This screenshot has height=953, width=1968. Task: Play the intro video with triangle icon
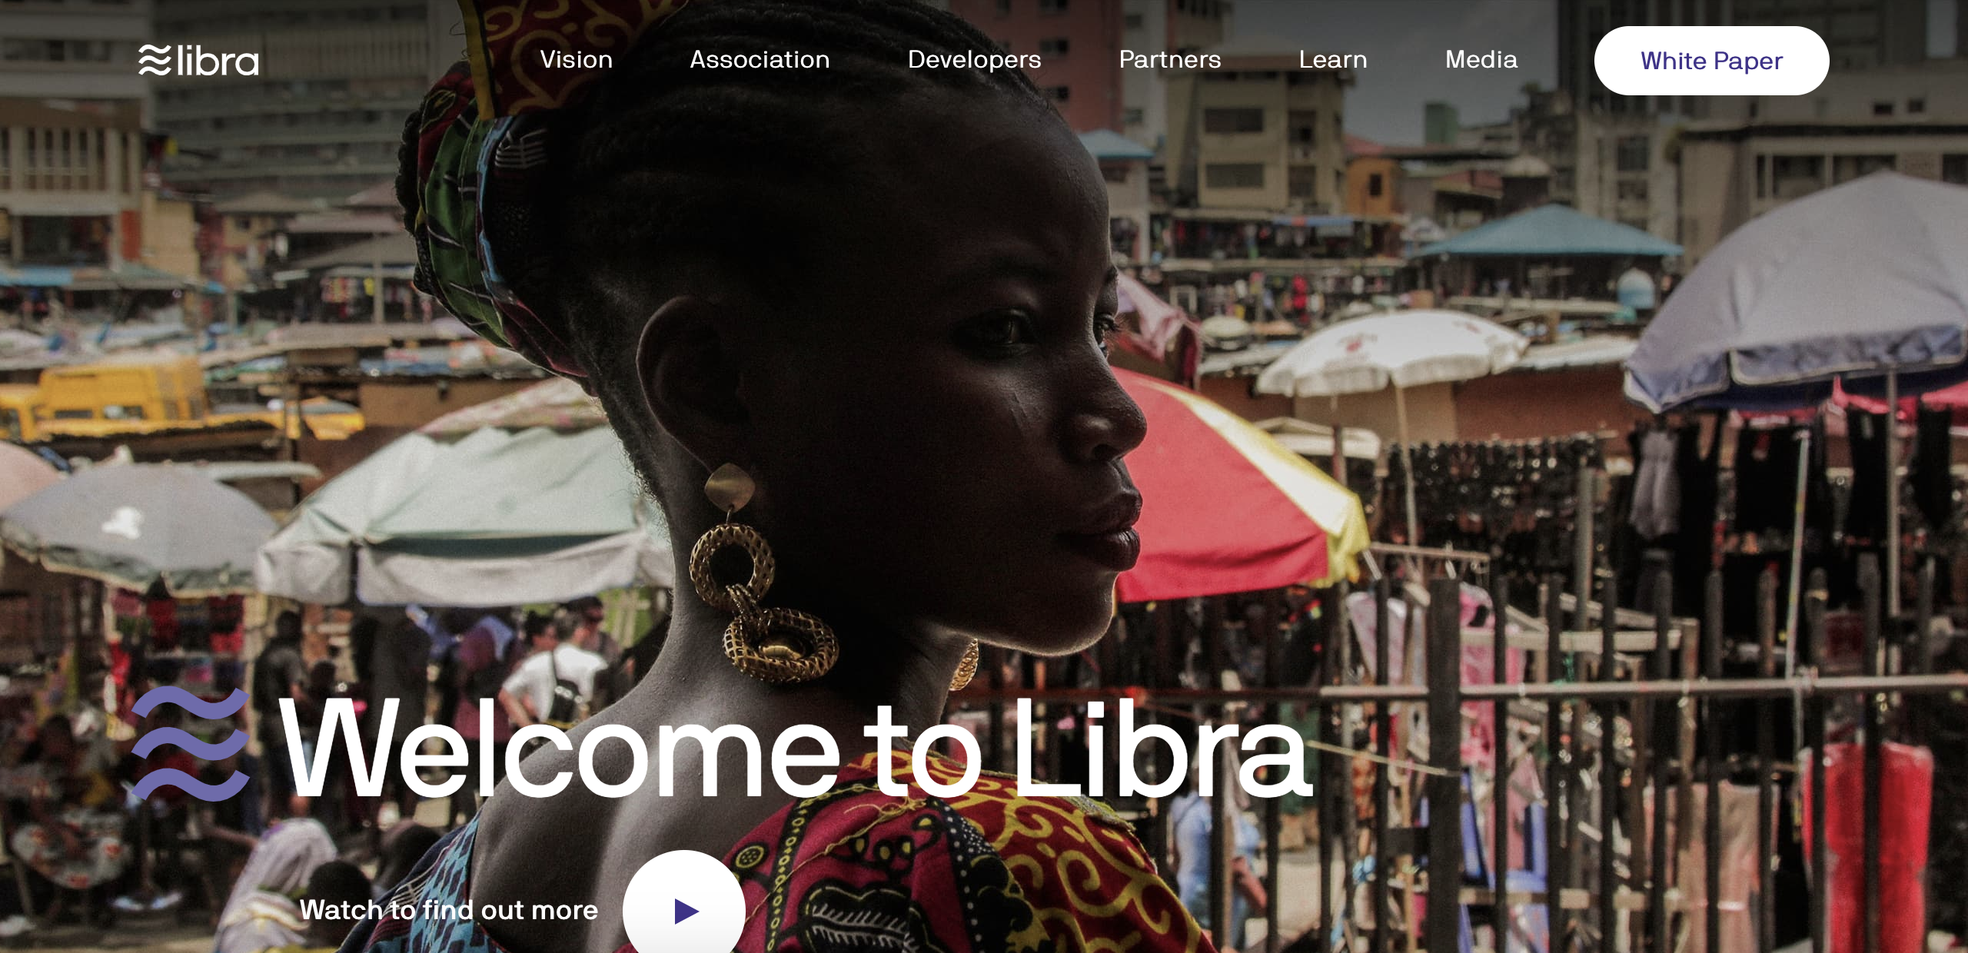686,911
